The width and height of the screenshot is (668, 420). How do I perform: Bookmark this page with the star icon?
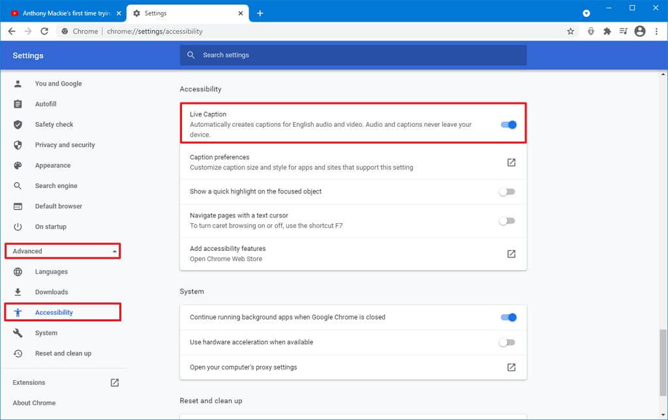coord(570,31)
